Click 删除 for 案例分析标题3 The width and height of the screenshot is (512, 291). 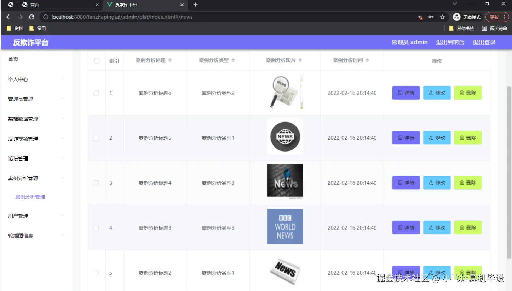coord(468,227)
